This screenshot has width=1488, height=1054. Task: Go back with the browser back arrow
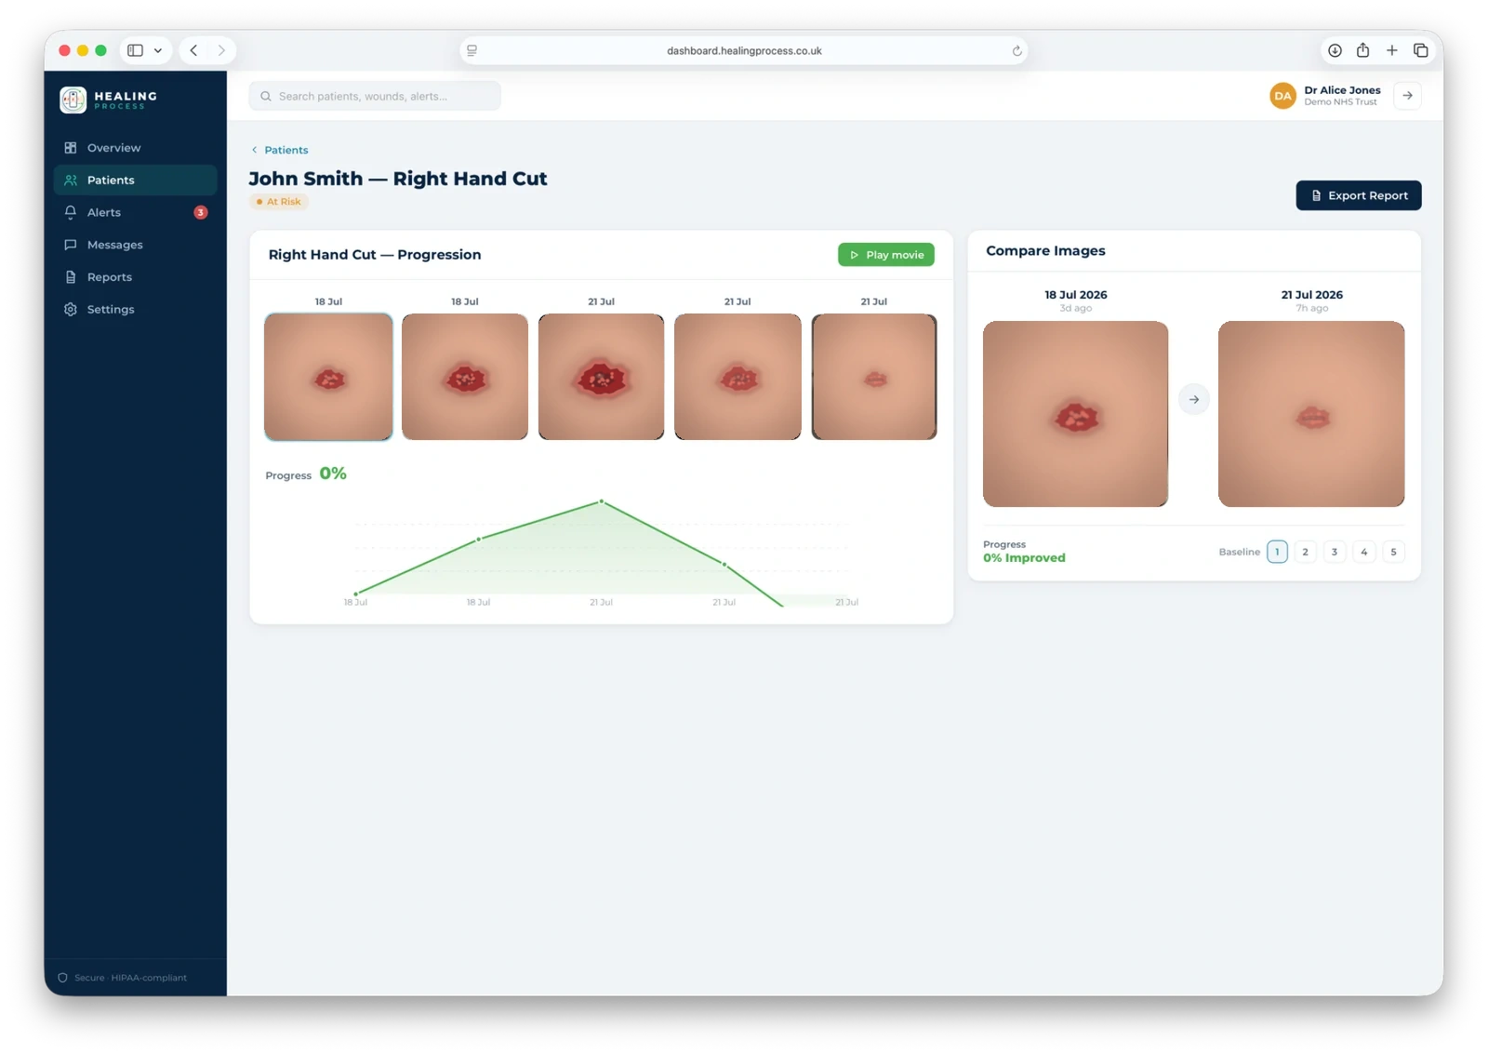coord(193,50)
